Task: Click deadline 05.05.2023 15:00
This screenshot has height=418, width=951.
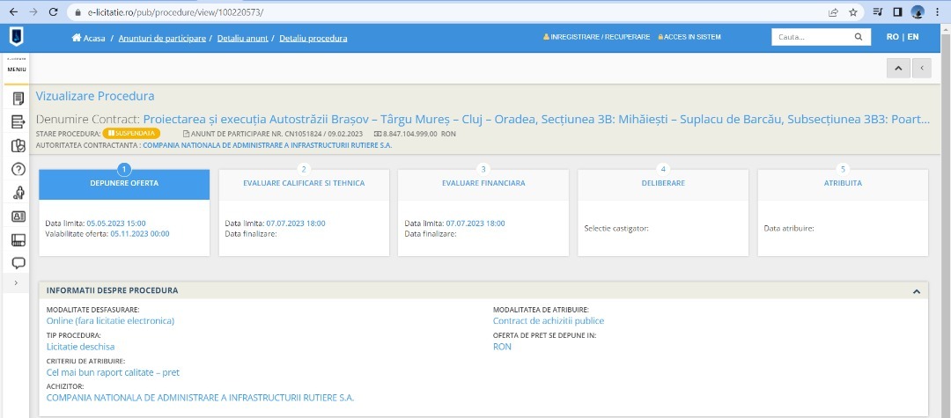Action: [116, 223]
